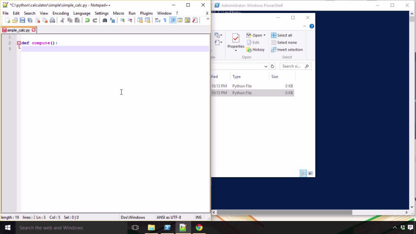This screenshot has height=234, width=416.
Task: Create a new file in Notepad++ toolbar
Action: 7,20
